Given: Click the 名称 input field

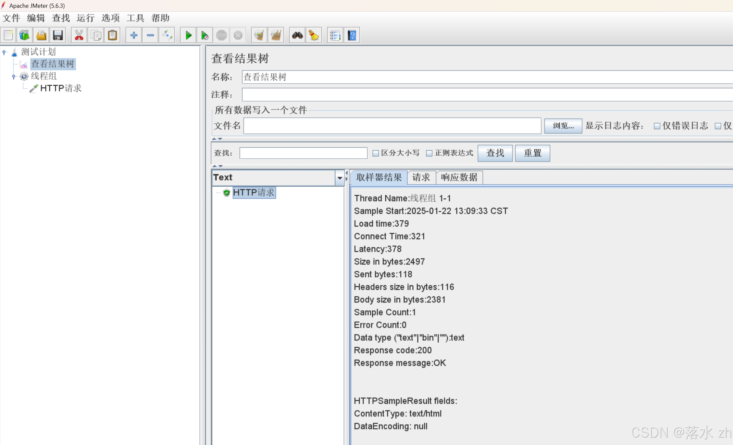Looking at the screenshot, I should pyautogui.click(x=487, y=77).
